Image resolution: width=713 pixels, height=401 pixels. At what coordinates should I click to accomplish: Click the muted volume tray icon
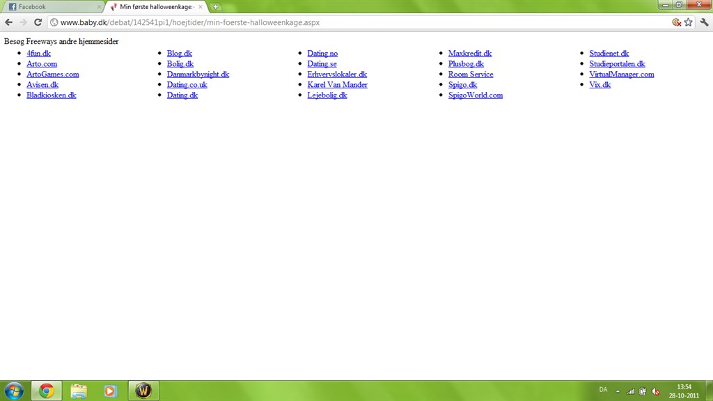(655, 391)
